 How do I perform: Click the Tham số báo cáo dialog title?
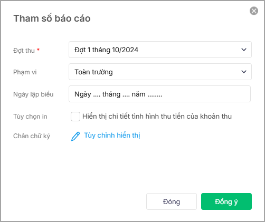tap(52, 18)
